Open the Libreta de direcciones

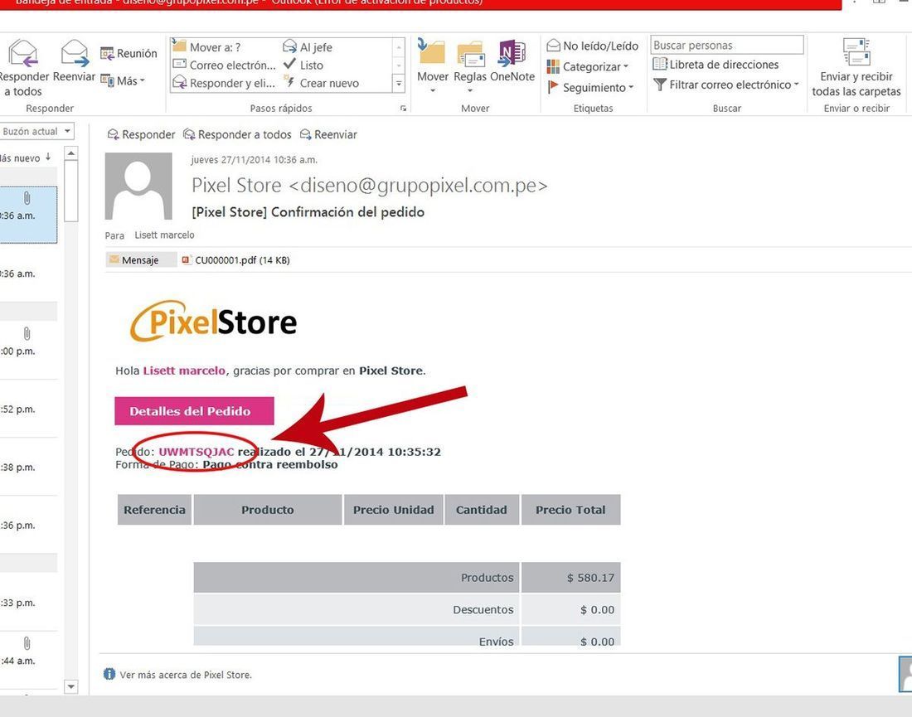tap(716, 65)
